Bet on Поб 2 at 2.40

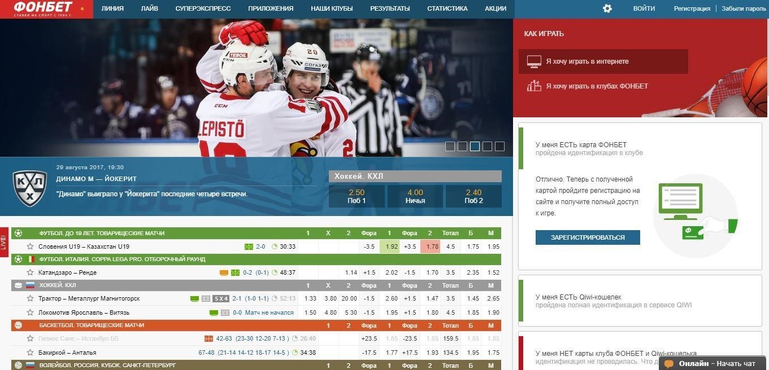point(473,196)
